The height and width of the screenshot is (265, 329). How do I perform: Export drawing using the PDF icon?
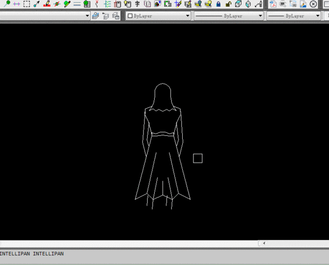point(273,4)
